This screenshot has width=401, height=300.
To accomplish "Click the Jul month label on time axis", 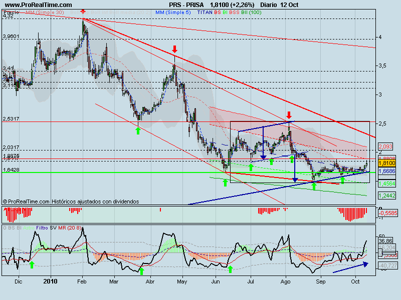I will (x=251, y=281).
